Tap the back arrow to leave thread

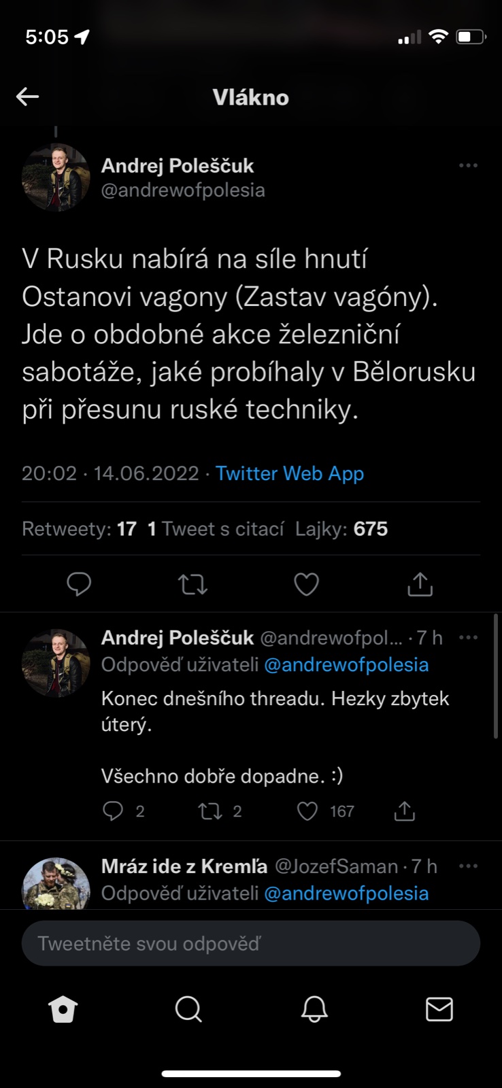27,97
